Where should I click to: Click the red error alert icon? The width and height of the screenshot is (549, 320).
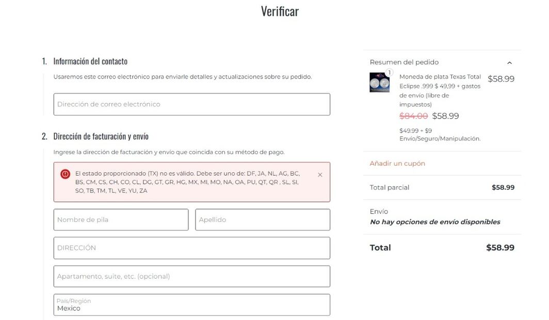(65, 174)
